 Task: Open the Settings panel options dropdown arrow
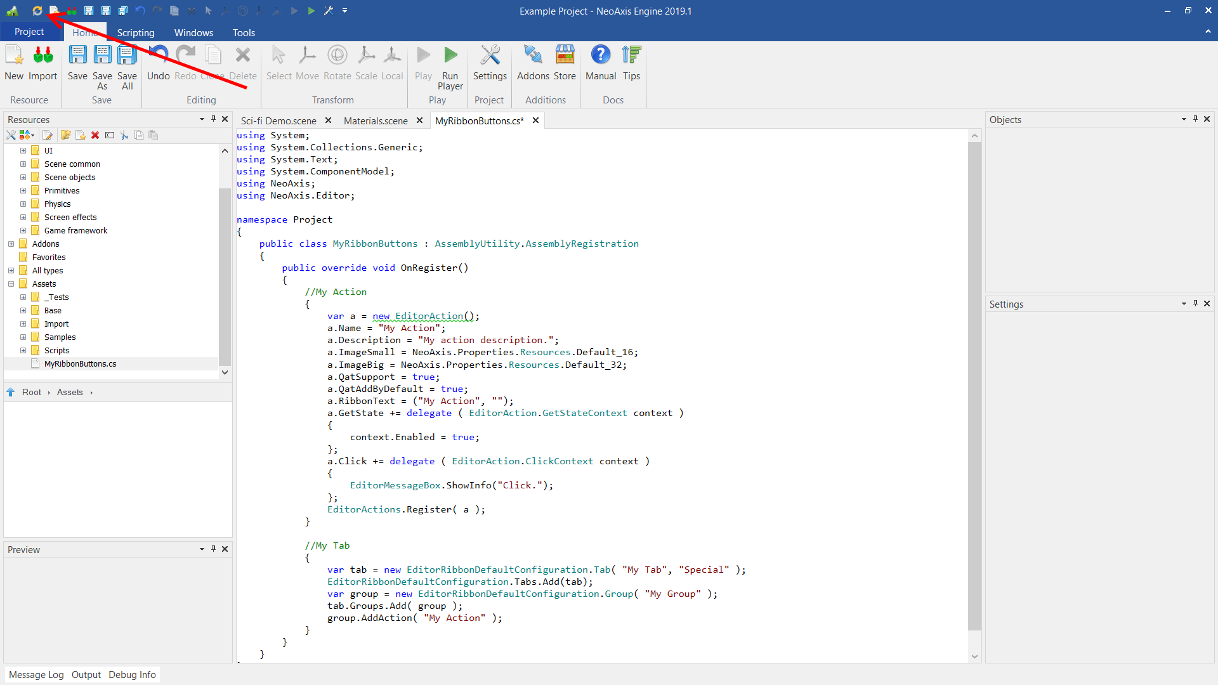click(1184, 304)
